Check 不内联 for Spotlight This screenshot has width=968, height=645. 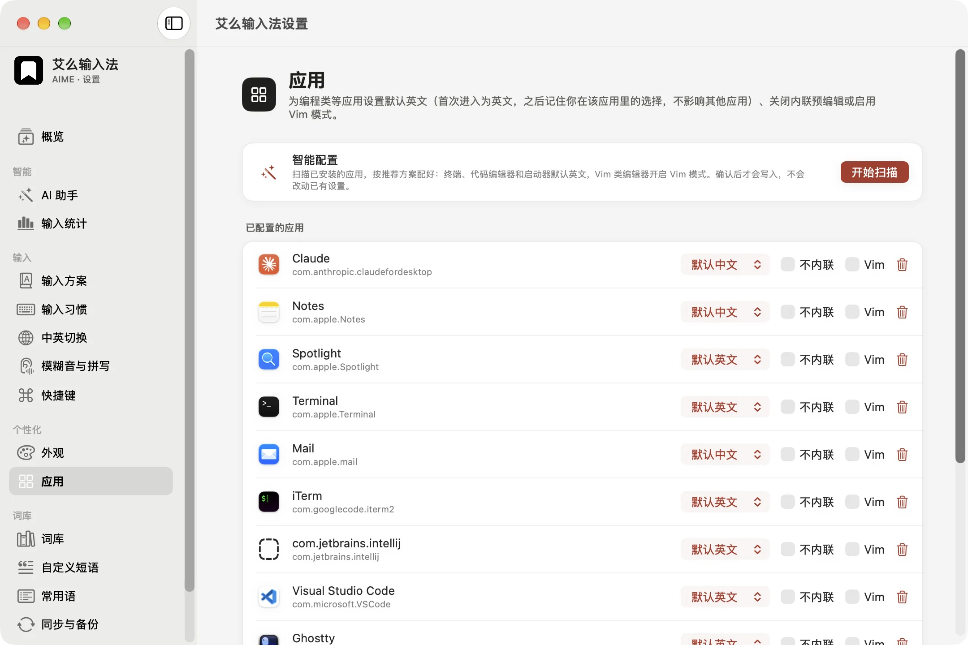[787, 360]
